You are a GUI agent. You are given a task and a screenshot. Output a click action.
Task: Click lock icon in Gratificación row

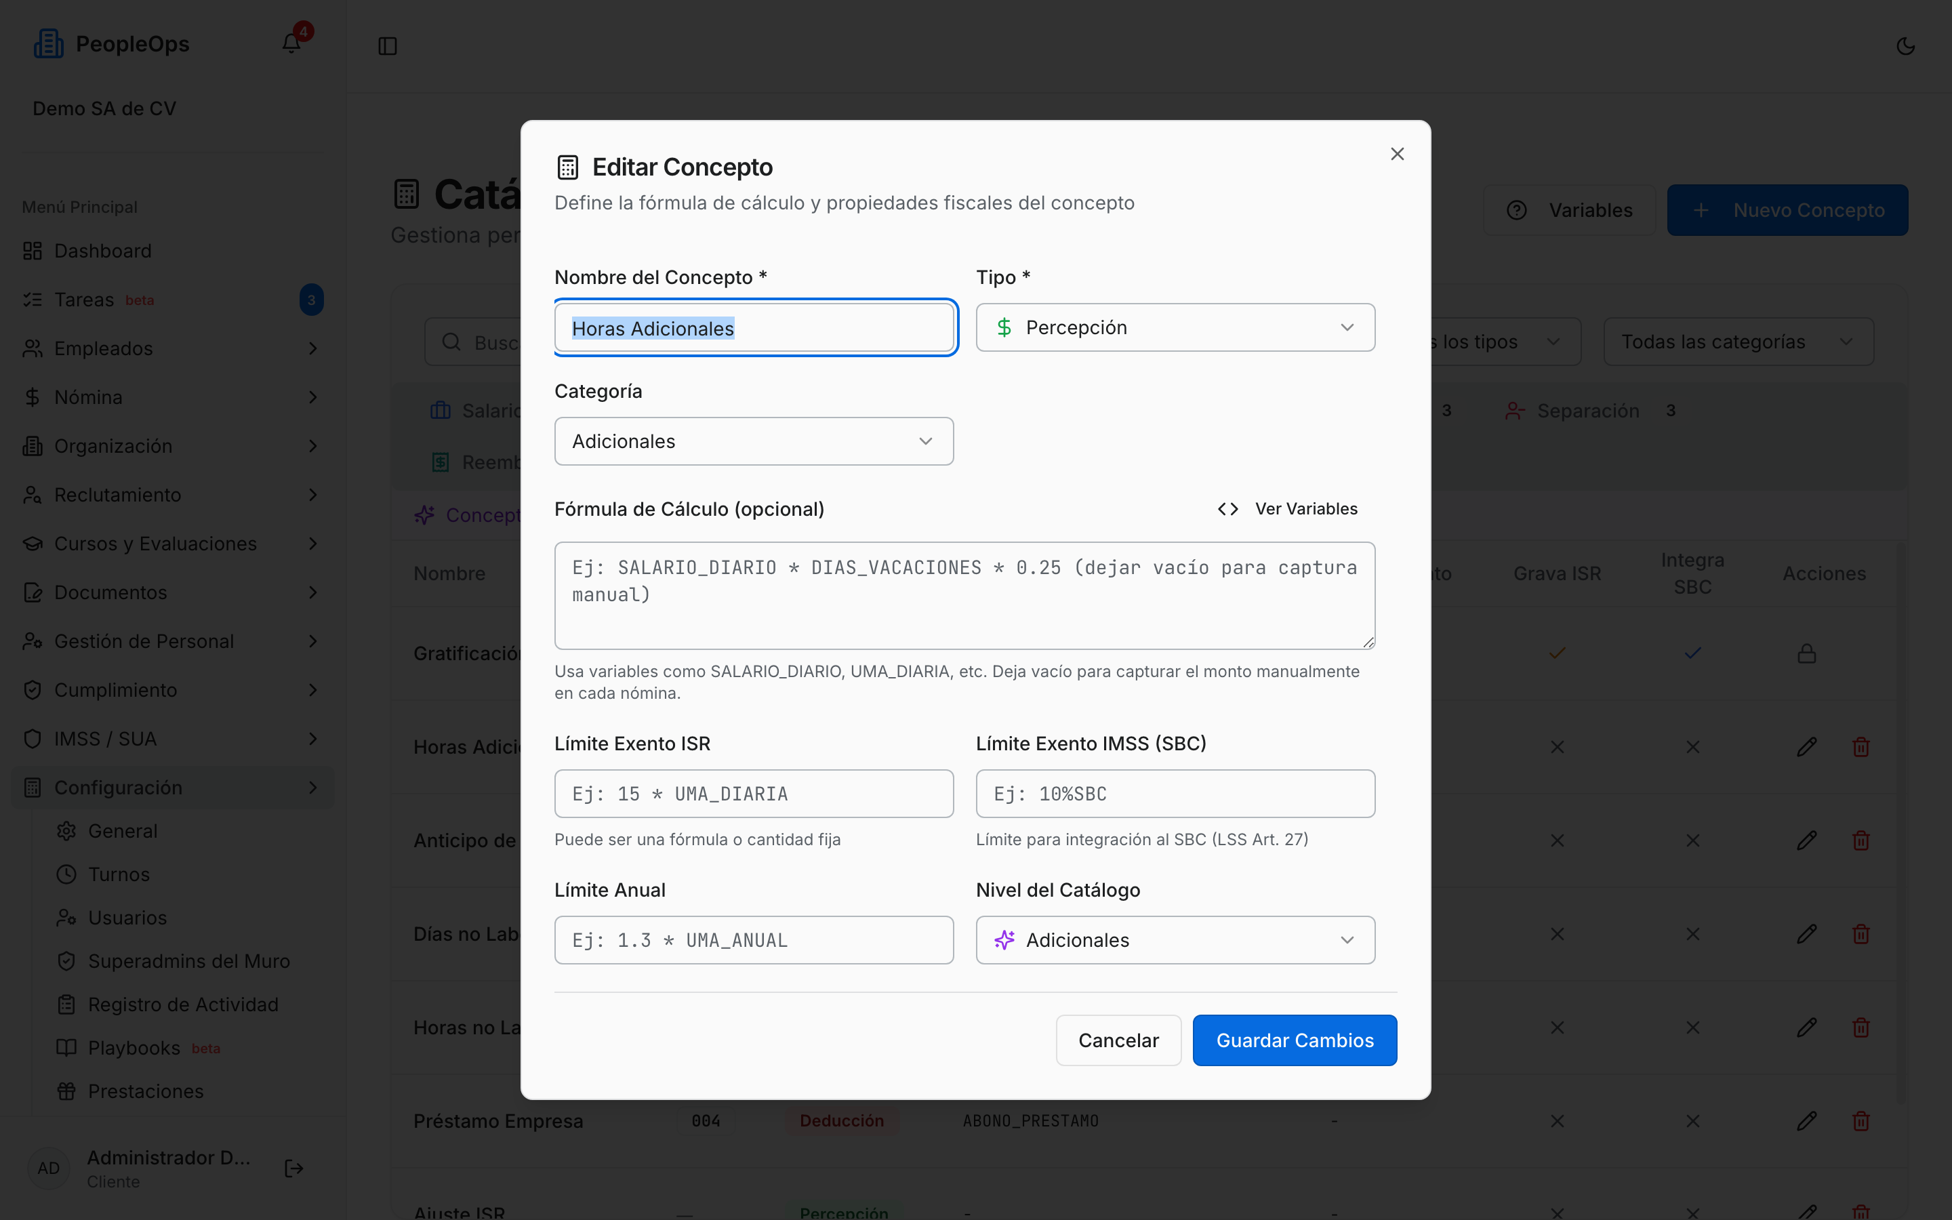1807,653
